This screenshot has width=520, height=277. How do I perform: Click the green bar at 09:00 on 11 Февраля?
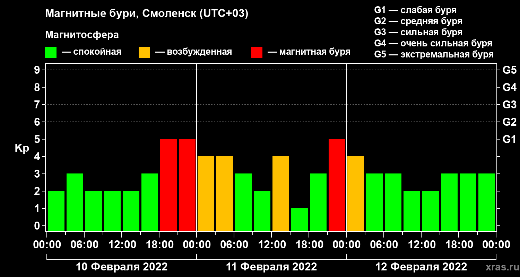click(262, 211)
